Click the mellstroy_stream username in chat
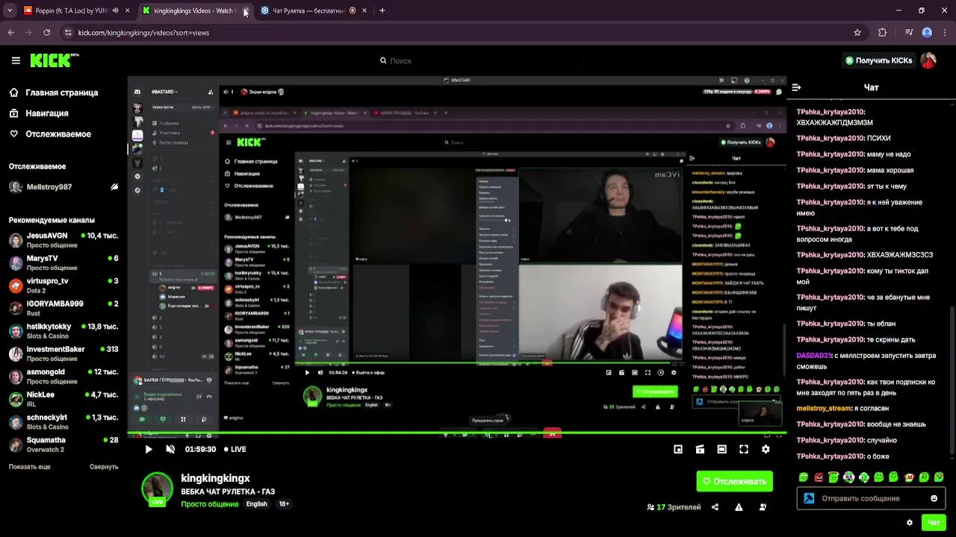This screenshot has width=956, height=537. [x=824, y=409]
